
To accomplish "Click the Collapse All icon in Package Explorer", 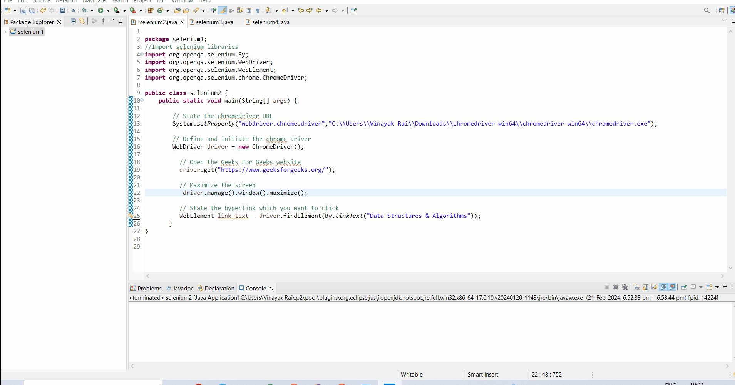I will (73, 21).
